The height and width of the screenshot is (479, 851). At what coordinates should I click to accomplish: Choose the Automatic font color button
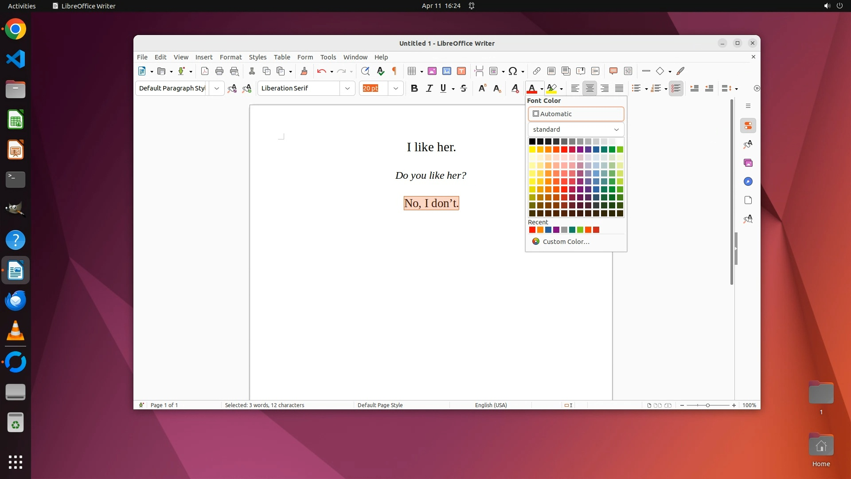[576, 114]
